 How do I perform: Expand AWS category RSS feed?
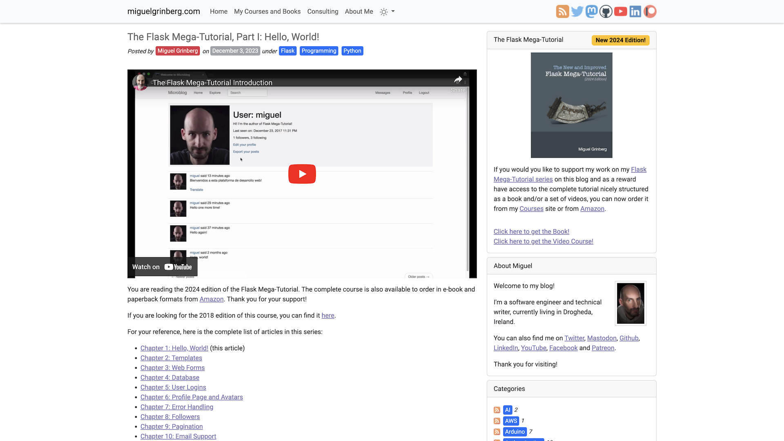point(497,421)
